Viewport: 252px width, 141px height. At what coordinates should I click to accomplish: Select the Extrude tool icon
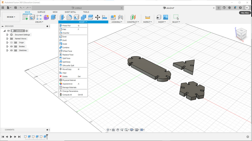point(53,17)
